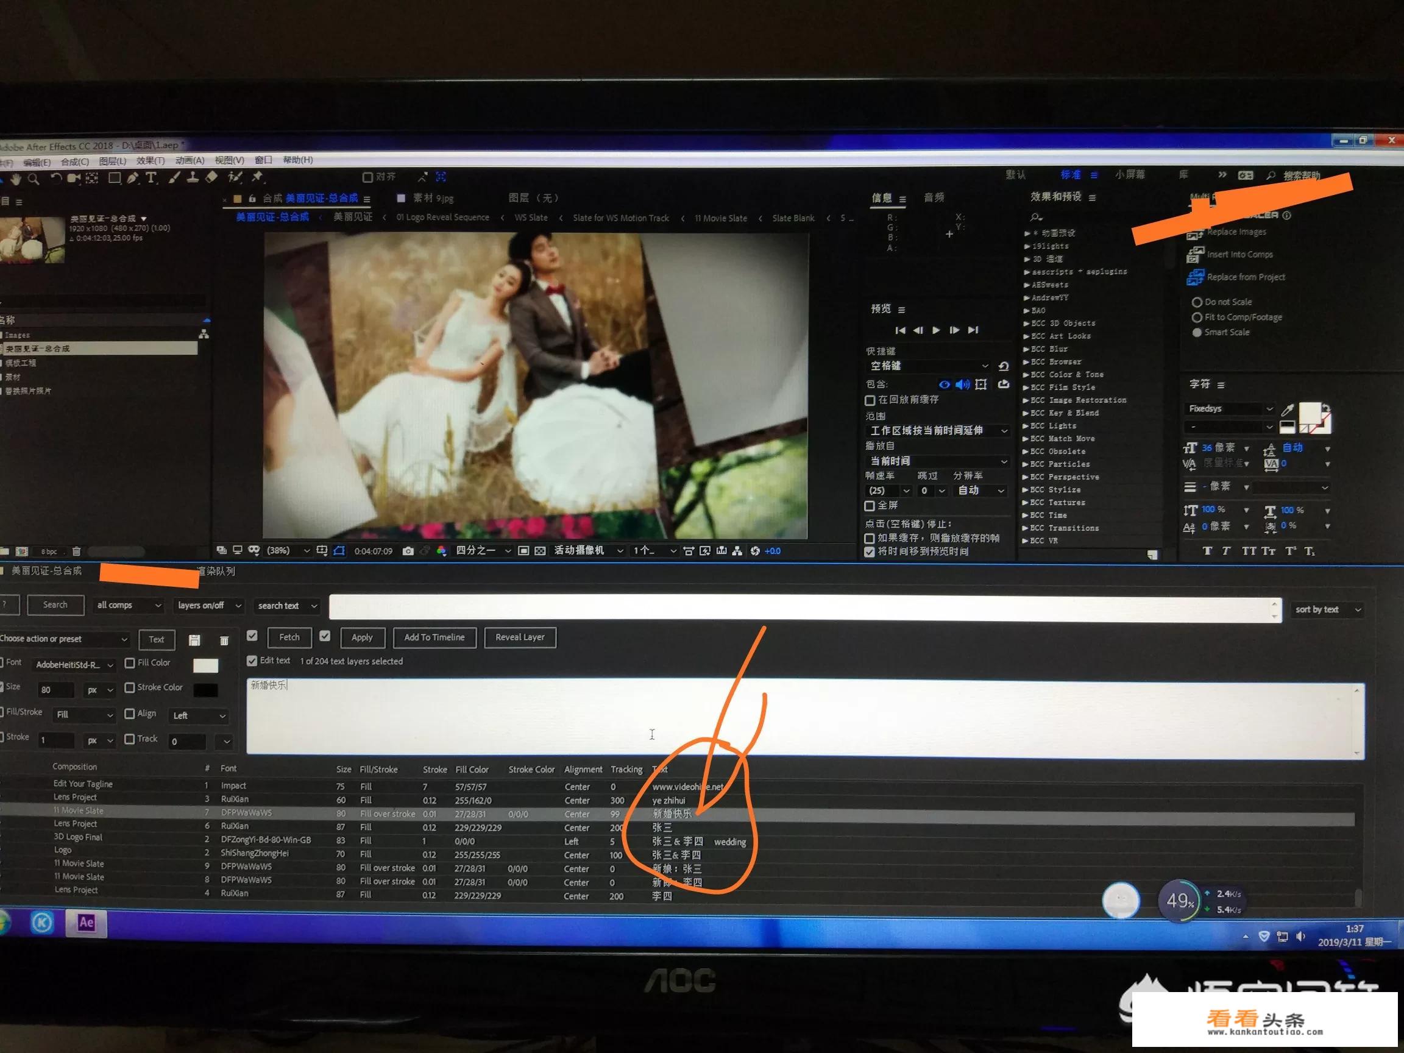Select the Pen tool
This screenshot has height=1053, width=1404.
pyautogui.click(x=132, y=178)
